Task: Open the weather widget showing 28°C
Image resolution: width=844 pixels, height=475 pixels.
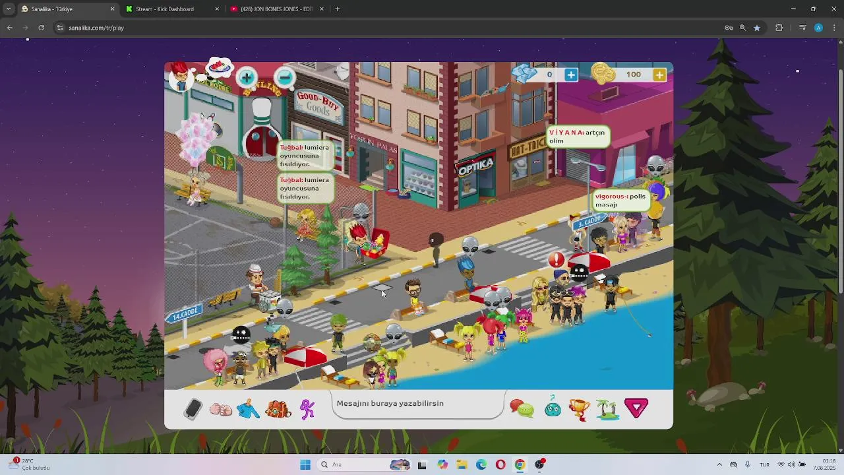Action: [30, 464]
